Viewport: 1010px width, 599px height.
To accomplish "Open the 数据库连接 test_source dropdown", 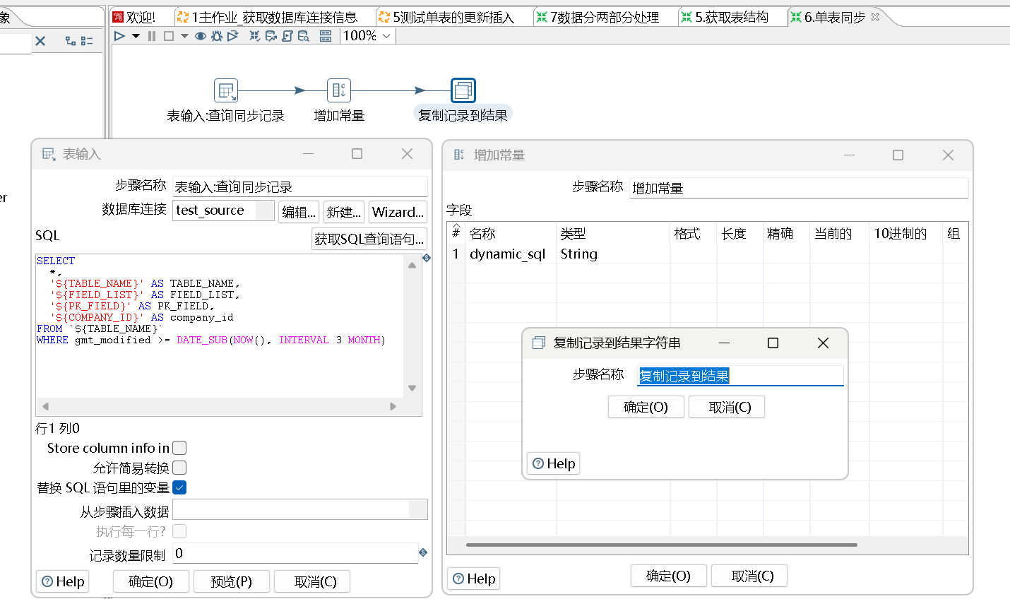I will click(x=265, y=210).
